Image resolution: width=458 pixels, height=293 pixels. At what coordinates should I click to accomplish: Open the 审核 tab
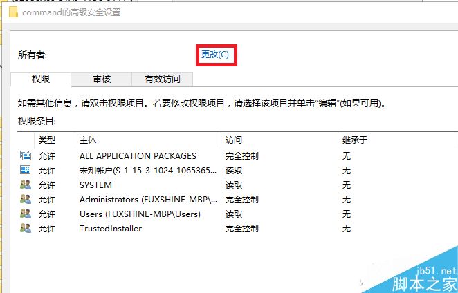(102, 79)
